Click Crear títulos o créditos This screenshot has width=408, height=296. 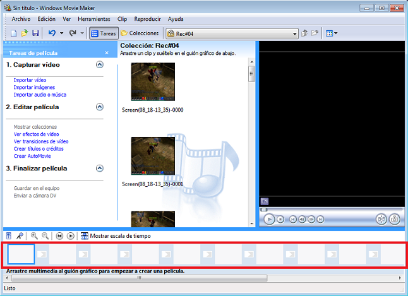(39, 149)
